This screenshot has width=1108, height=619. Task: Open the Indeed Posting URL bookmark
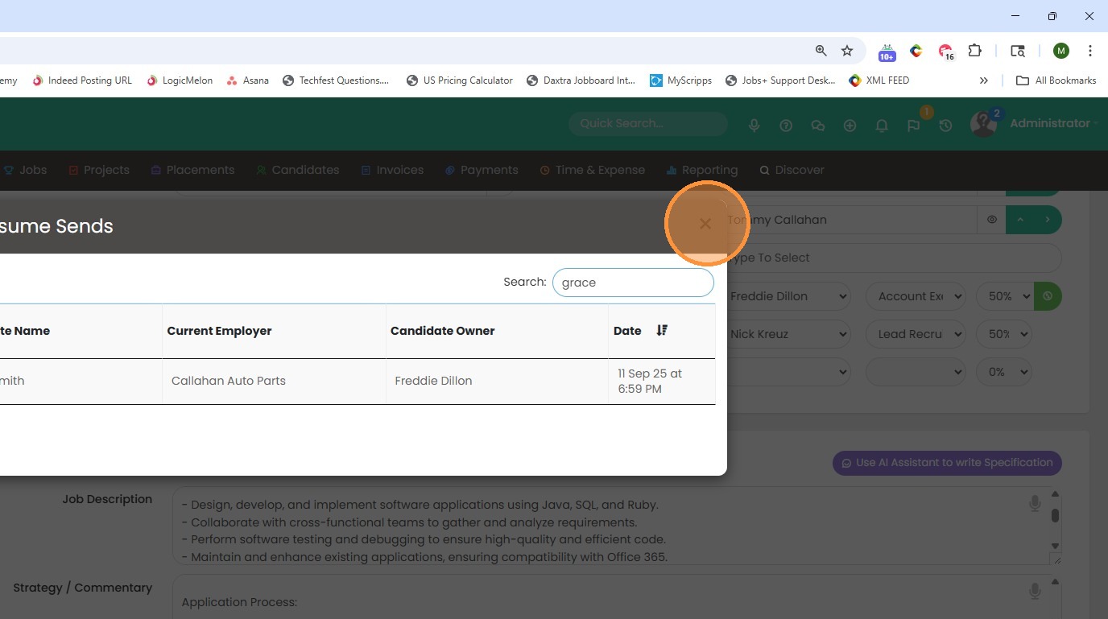[82, 80]
